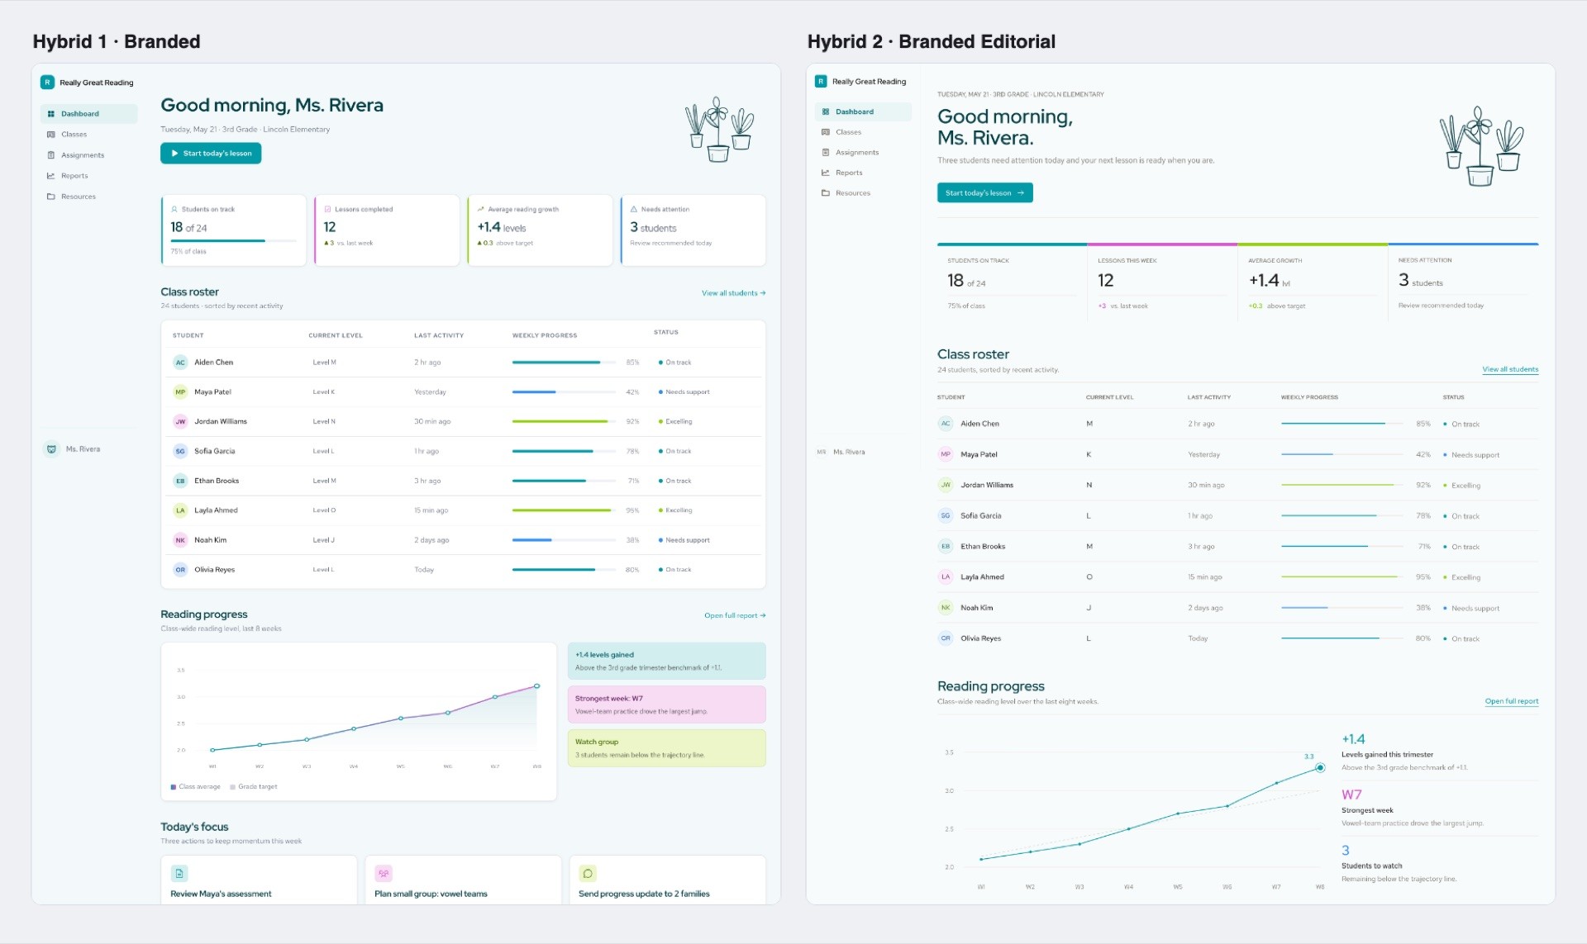Image resolution: width=1587 pixels, height=944 pixels.
Task: Click Ms. Rivera avatar icon in Hybrid 1
Action: 51,449
